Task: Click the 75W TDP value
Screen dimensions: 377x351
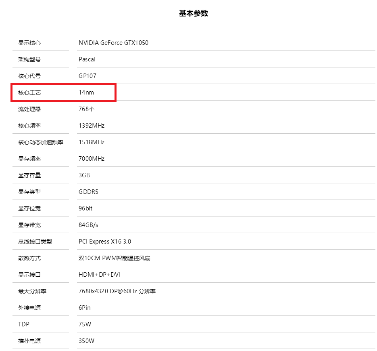Action: (85, 324)
